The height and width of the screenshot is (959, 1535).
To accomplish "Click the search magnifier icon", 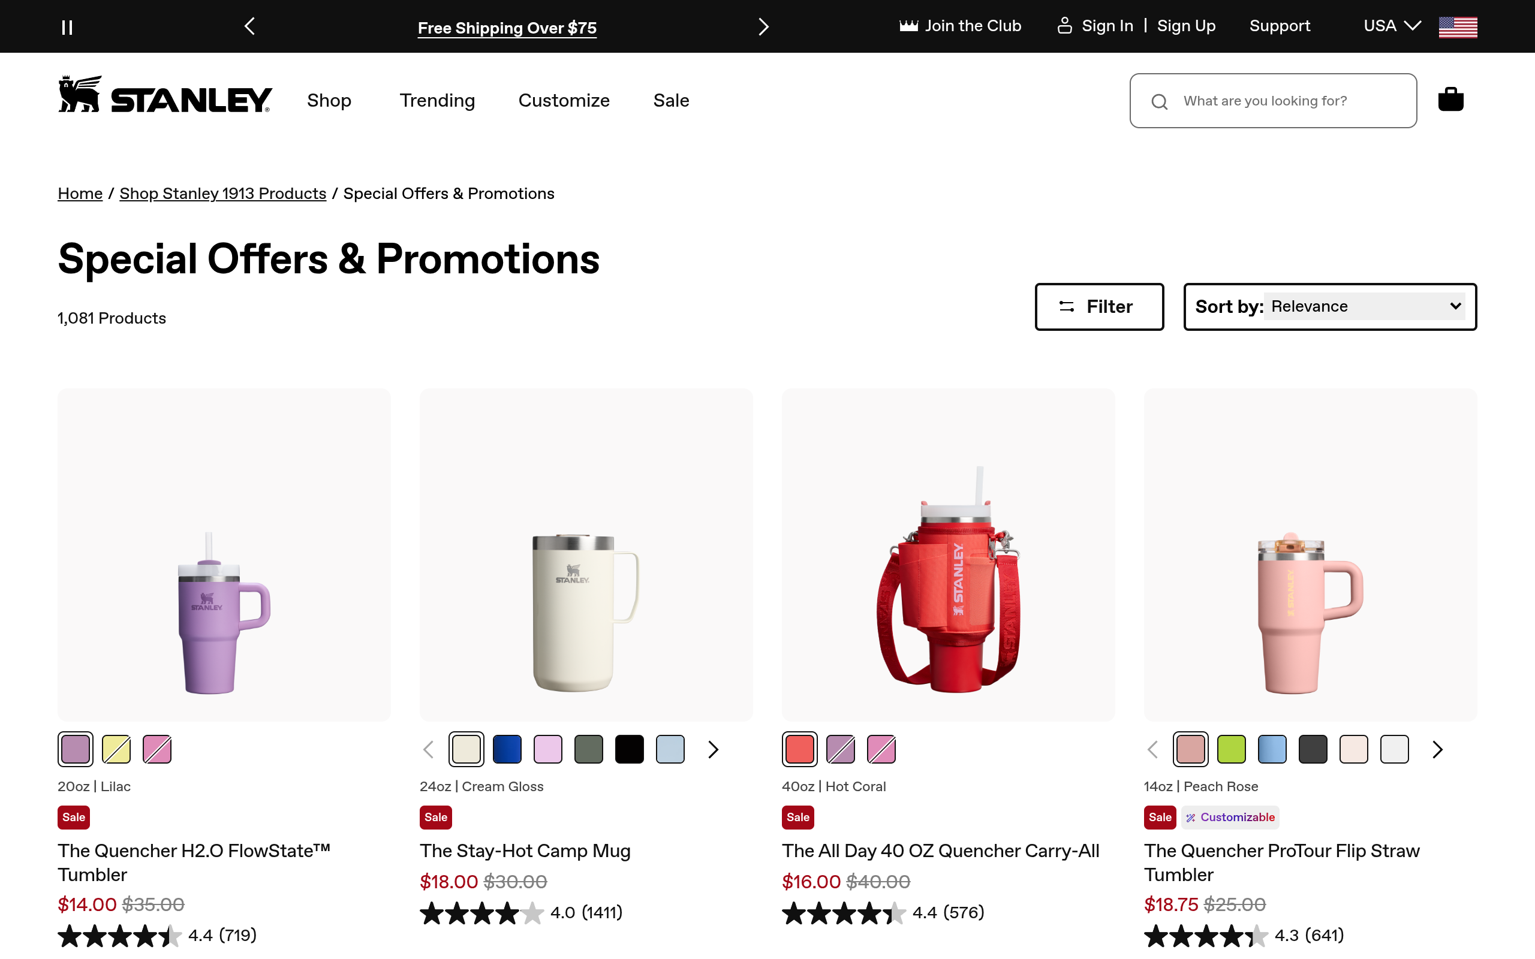I will (x=1160, y=101).
